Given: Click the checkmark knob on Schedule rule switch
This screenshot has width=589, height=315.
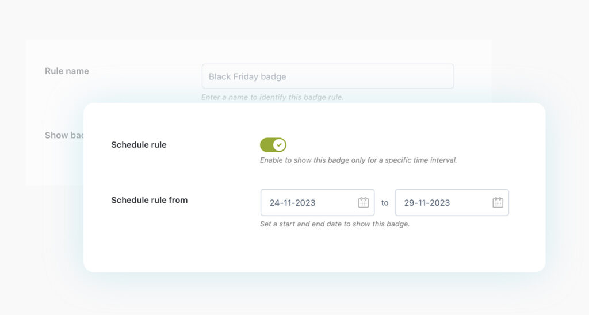Looking at the screenshot, I should tap(279, 145).
